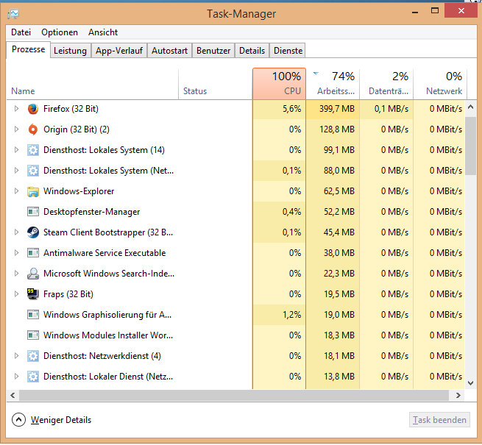Click the vertical scrollbar thumb
This screenshot has width=482, height=445.
470,146
